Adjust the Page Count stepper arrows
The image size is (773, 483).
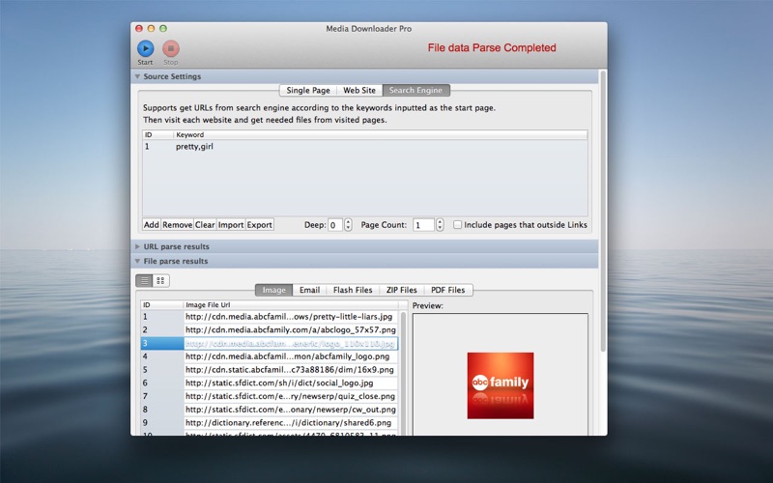[x=440, y=225]
